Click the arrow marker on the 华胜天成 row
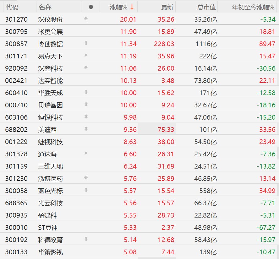 [x=86, y=92]
